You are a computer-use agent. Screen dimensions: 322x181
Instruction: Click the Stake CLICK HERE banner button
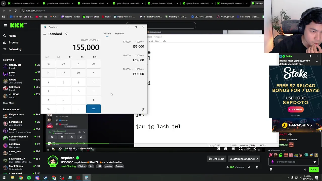[296, 109]
